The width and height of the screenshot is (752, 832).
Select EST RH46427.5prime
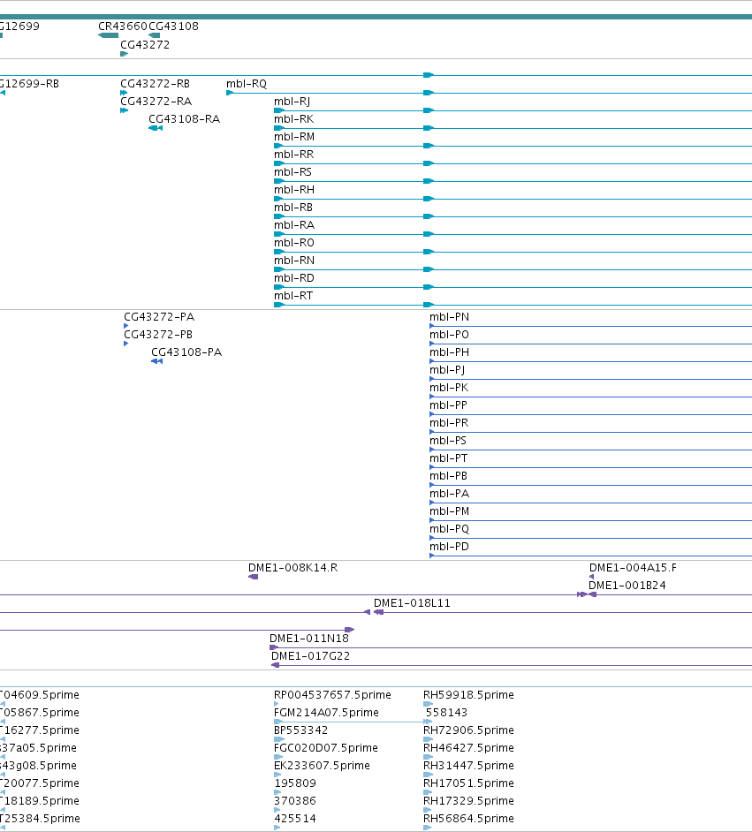[468, 747]
